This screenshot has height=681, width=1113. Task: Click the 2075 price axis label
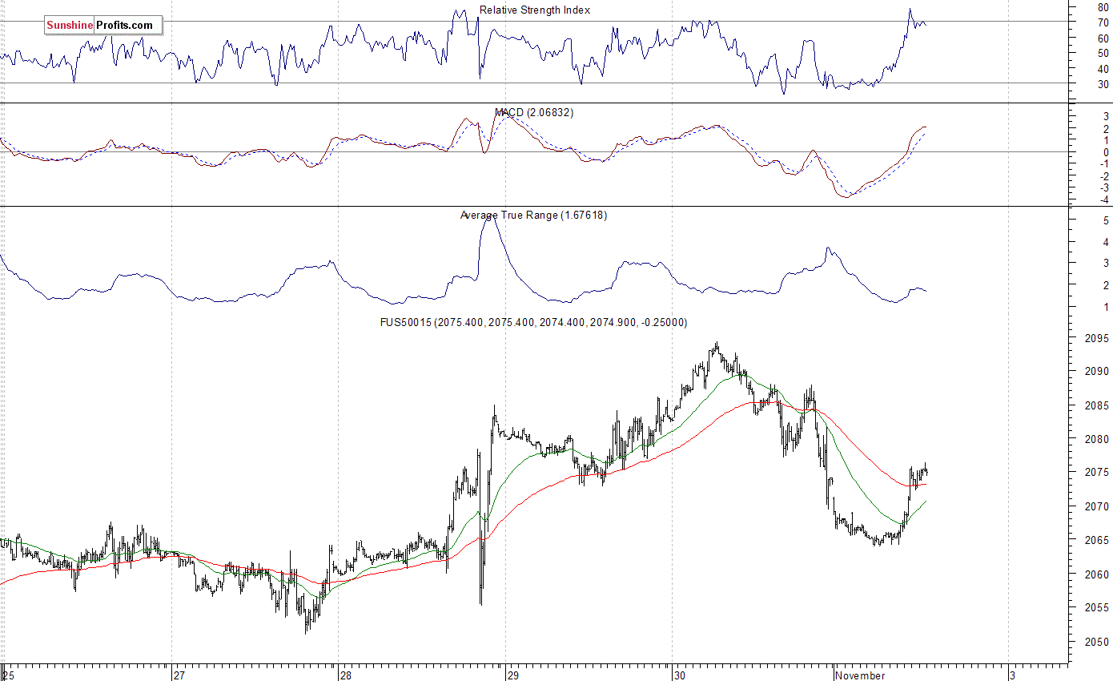pyautogui.click(x=1097, y=473)
